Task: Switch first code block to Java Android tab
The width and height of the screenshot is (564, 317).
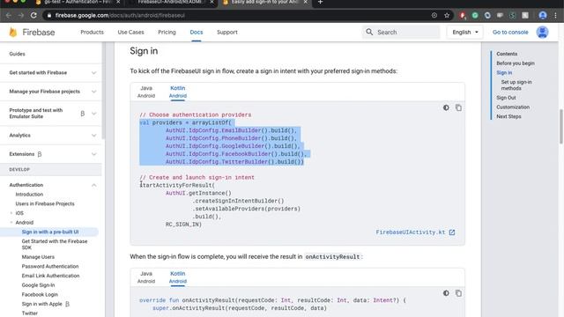Action: [x=146, y=92]
